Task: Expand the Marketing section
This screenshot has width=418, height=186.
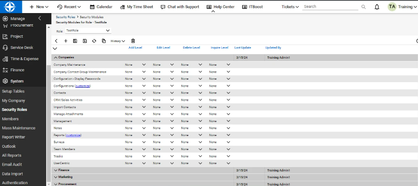Action: point(56,177)
